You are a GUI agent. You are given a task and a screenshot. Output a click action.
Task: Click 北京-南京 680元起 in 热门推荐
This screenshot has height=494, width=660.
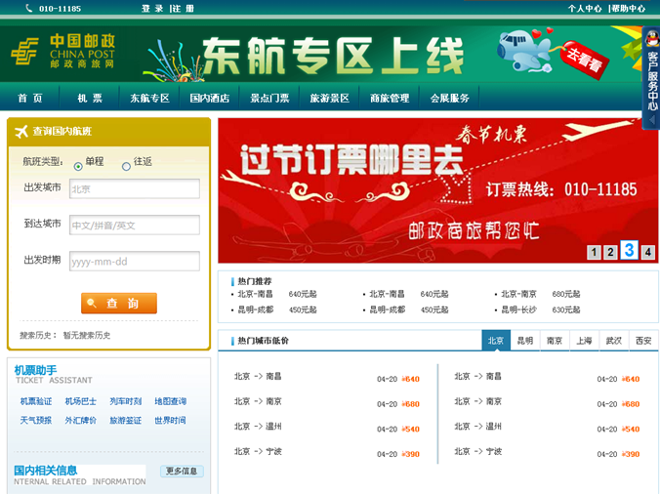point(541,294)
